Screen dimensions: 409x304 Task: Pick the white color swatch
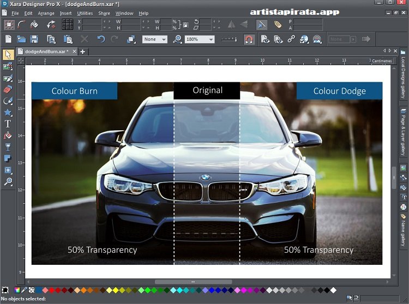click(x=333, y=290)
